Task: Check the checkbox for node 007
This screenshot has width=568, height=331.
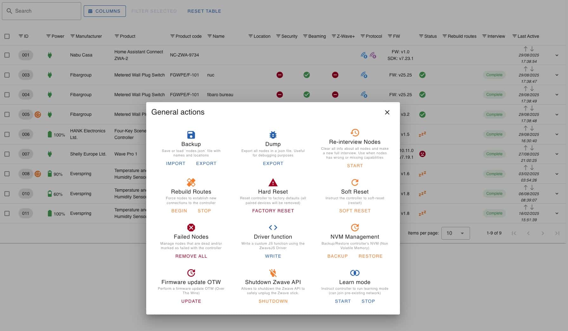Action: click(7, 154)
